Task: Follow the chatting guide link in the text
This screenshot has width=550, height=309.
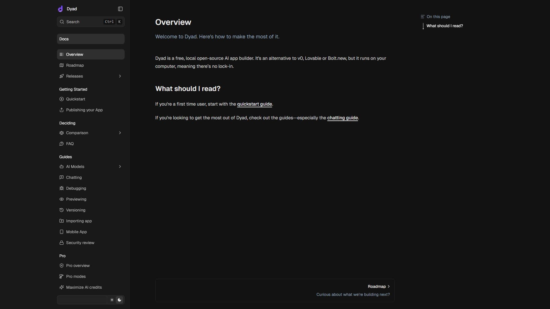Action: click(x=342, y=118)
